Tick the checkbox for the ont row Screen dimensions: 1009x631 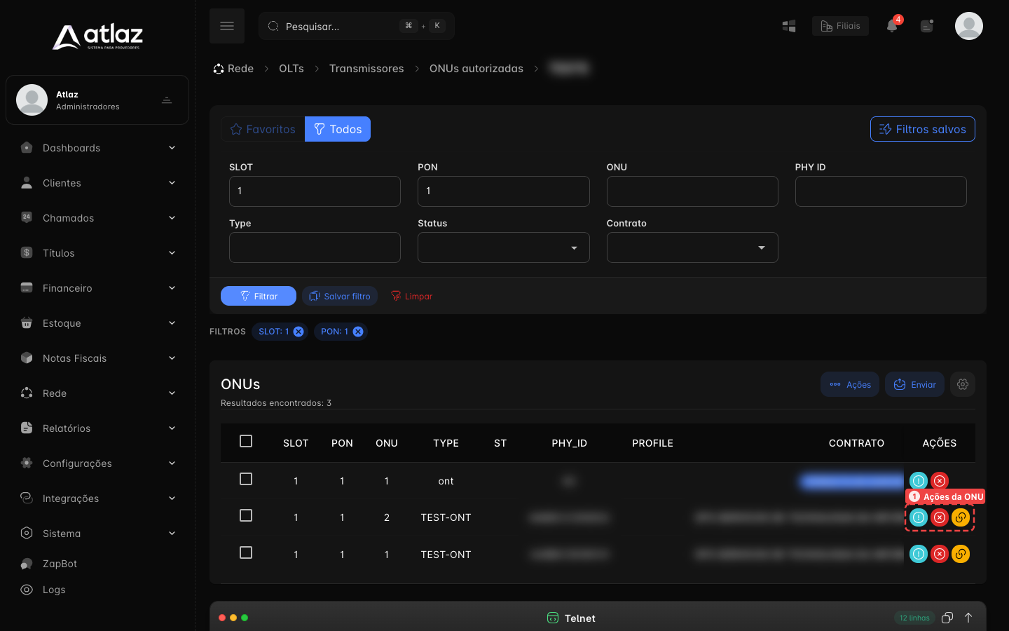(x=246, y=479)
